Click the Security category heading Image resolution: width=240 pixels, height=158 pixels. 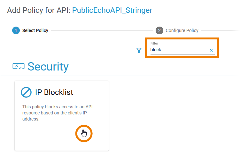(48, 66)
